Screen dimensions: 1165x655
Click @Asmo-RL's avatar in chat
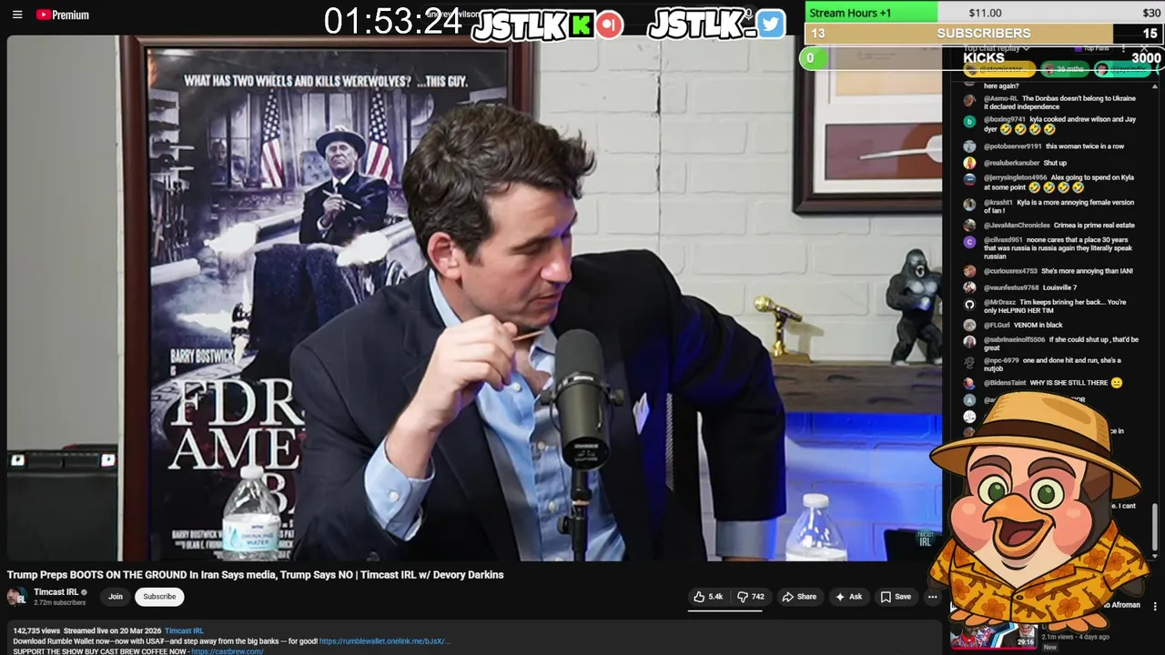click(969, 101)
